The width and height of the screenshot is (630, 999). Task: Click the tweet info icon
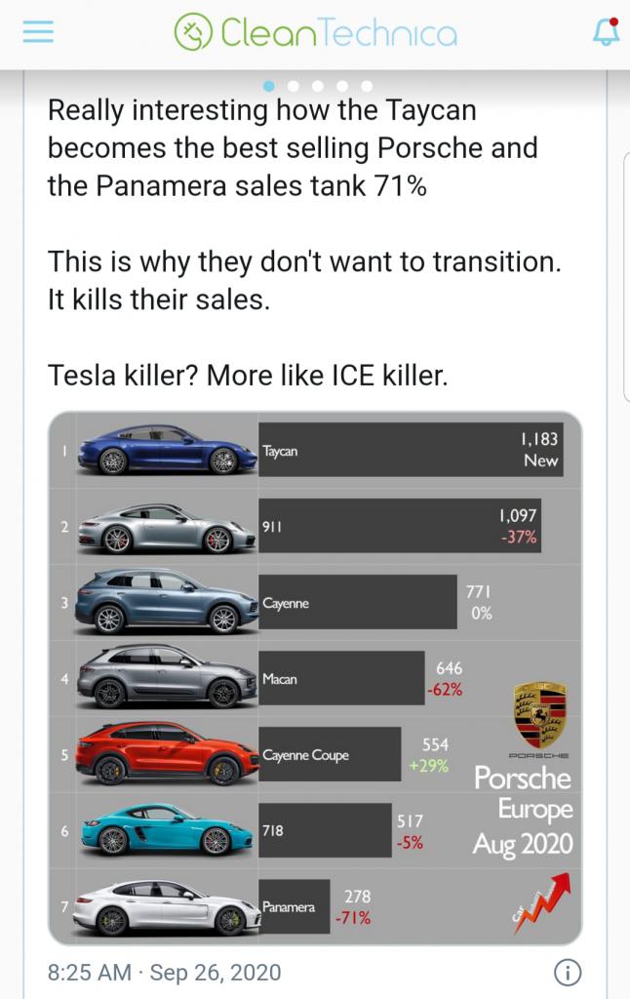click(567, 973)
